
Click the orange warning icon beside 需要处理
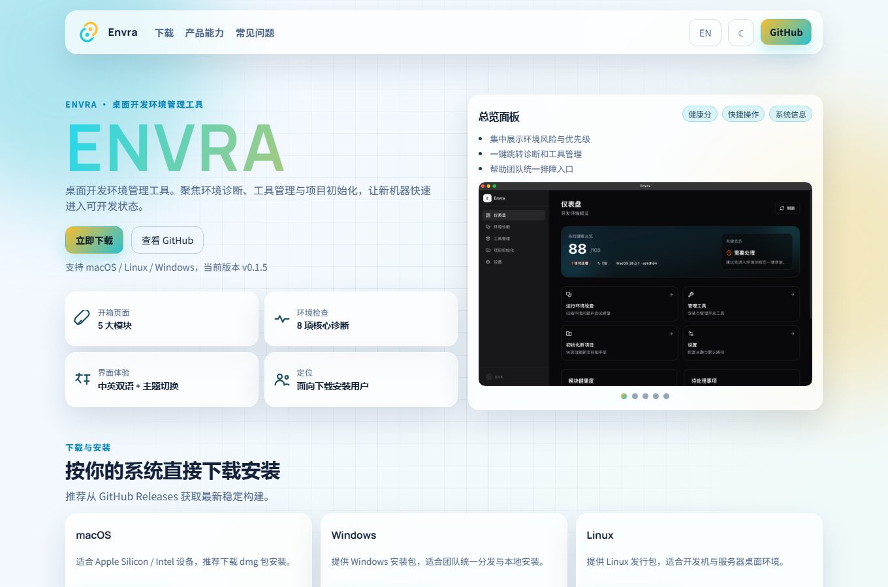pyautogui.click(x=729, y=253)
